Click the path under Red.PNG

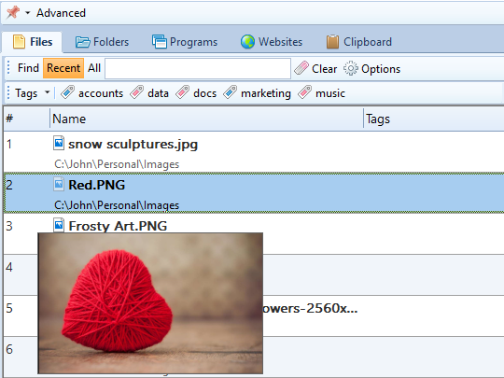[117, 205]
